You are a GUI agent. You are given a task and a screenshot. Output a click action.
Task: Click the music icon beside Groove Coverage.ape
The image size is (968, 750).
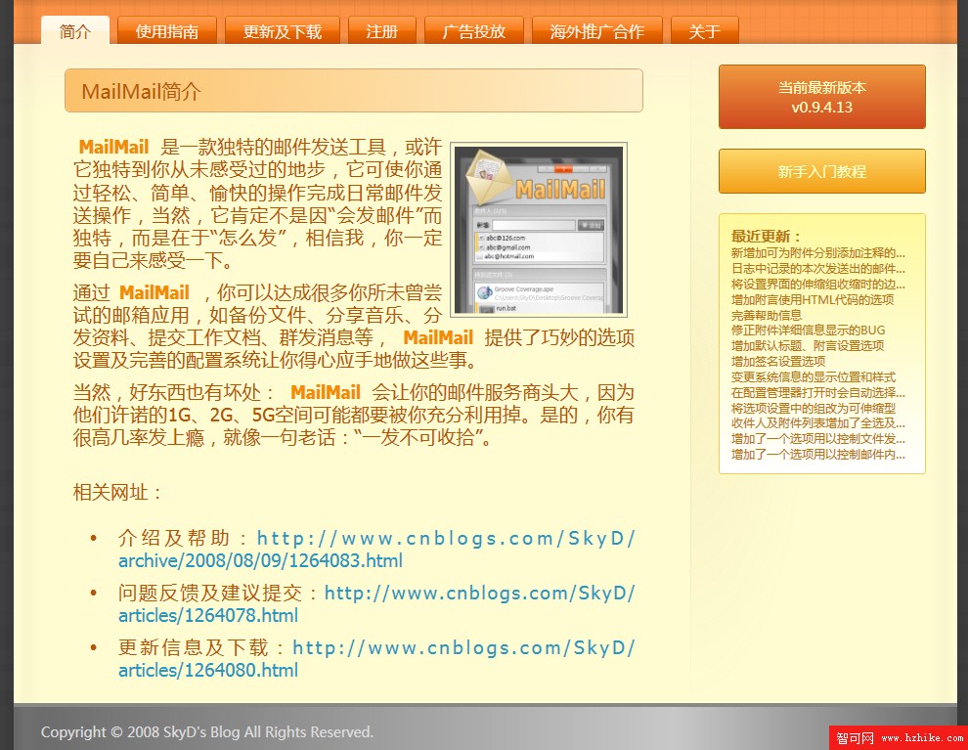(x=485, y=292)
